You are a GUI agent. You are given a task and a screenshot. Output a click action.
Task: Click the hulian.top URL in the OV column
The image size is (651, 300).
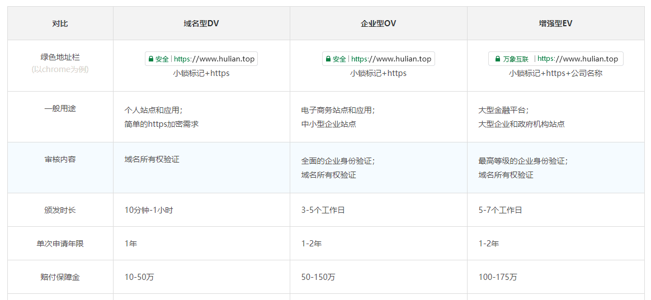pyautogui.click(x=391, y=59)
